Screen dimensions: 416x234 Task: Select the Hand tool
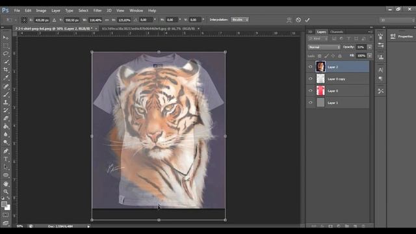coord(6,183)
